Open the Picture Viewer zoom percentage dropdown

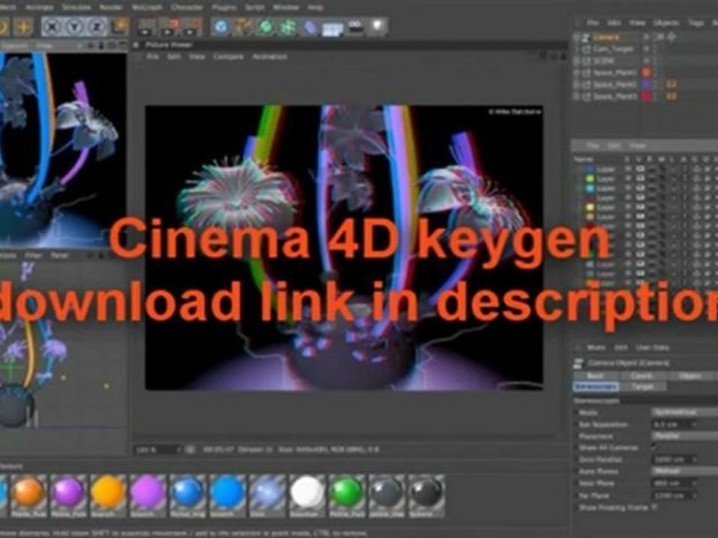[159, 450]
